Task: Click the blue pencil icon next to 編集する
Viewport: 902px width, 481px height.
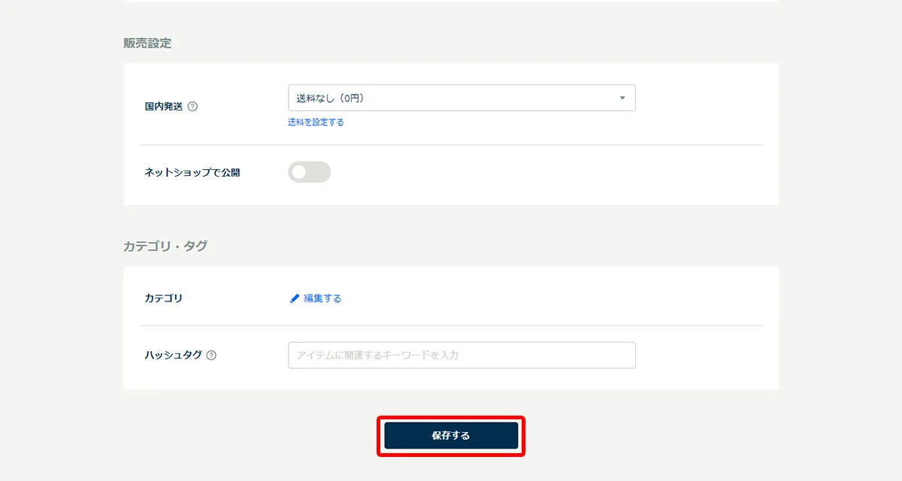Action: click(x=294, y=298)
